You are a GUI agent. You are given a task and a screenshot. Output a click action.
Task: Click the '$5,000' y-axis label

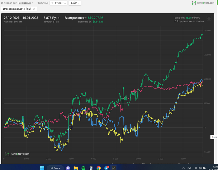[206, 103]
